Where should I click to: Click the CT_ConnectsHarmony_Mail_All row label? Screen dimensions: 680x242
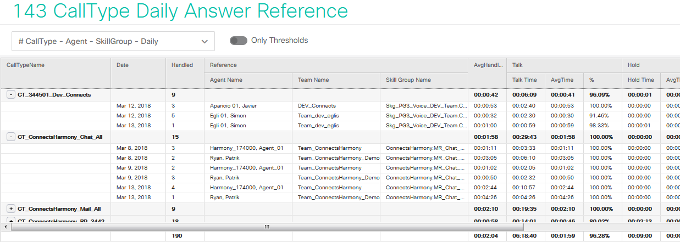pos(59,209)
